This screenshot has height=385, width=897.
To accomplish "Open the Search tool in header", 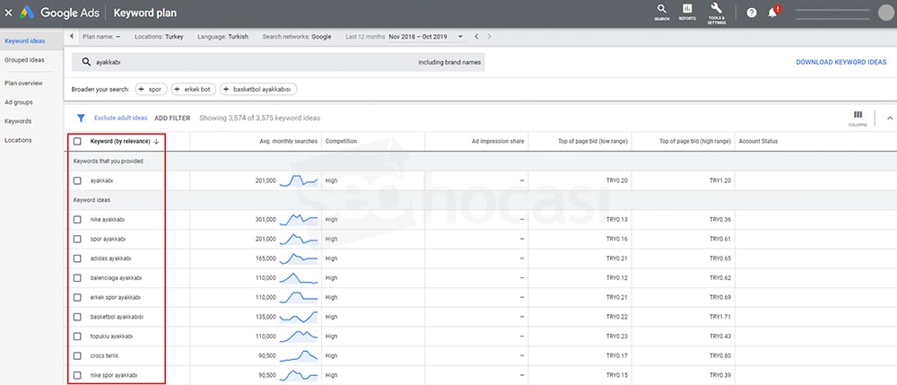I will pos(661,11).
